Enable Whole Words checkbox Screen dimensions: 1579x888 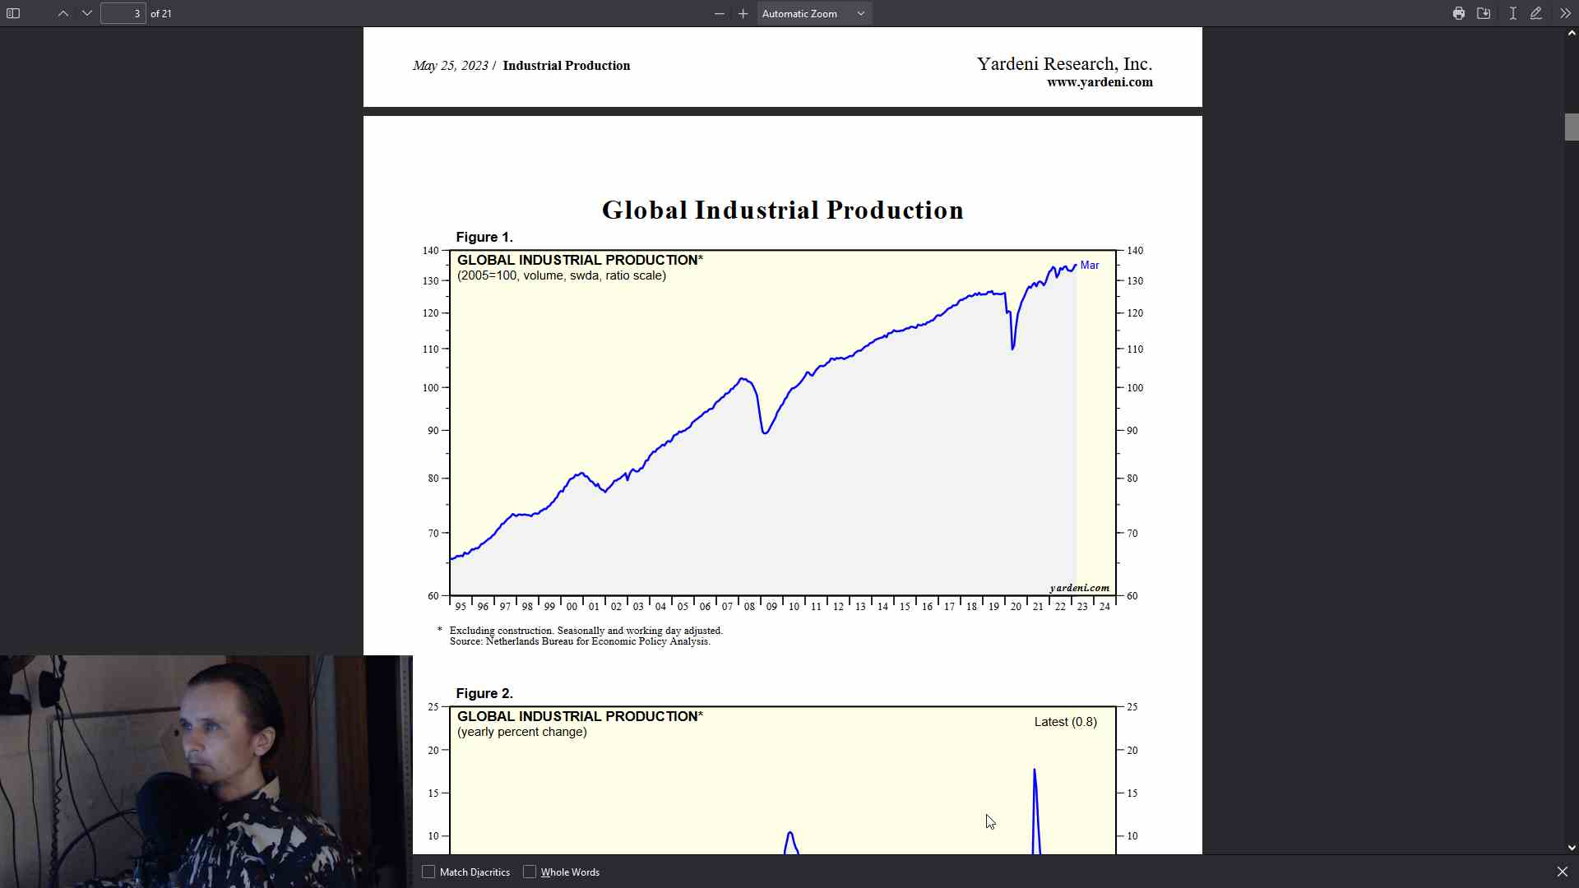(530, 872)
